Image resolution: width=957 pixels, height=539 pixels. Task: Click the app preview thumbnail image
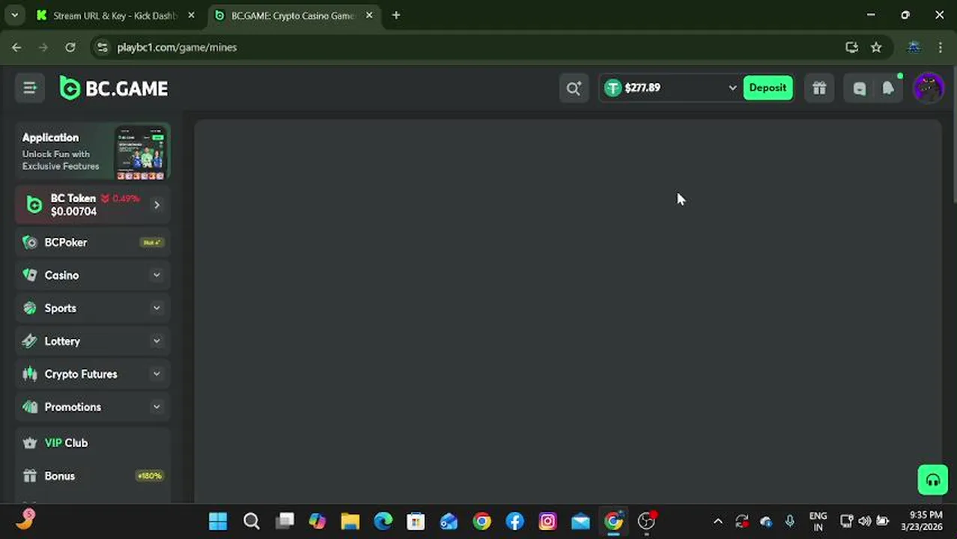click(140, 153)
